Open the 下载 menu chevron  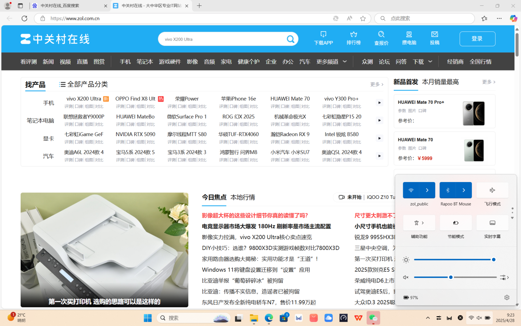point(430,62)
